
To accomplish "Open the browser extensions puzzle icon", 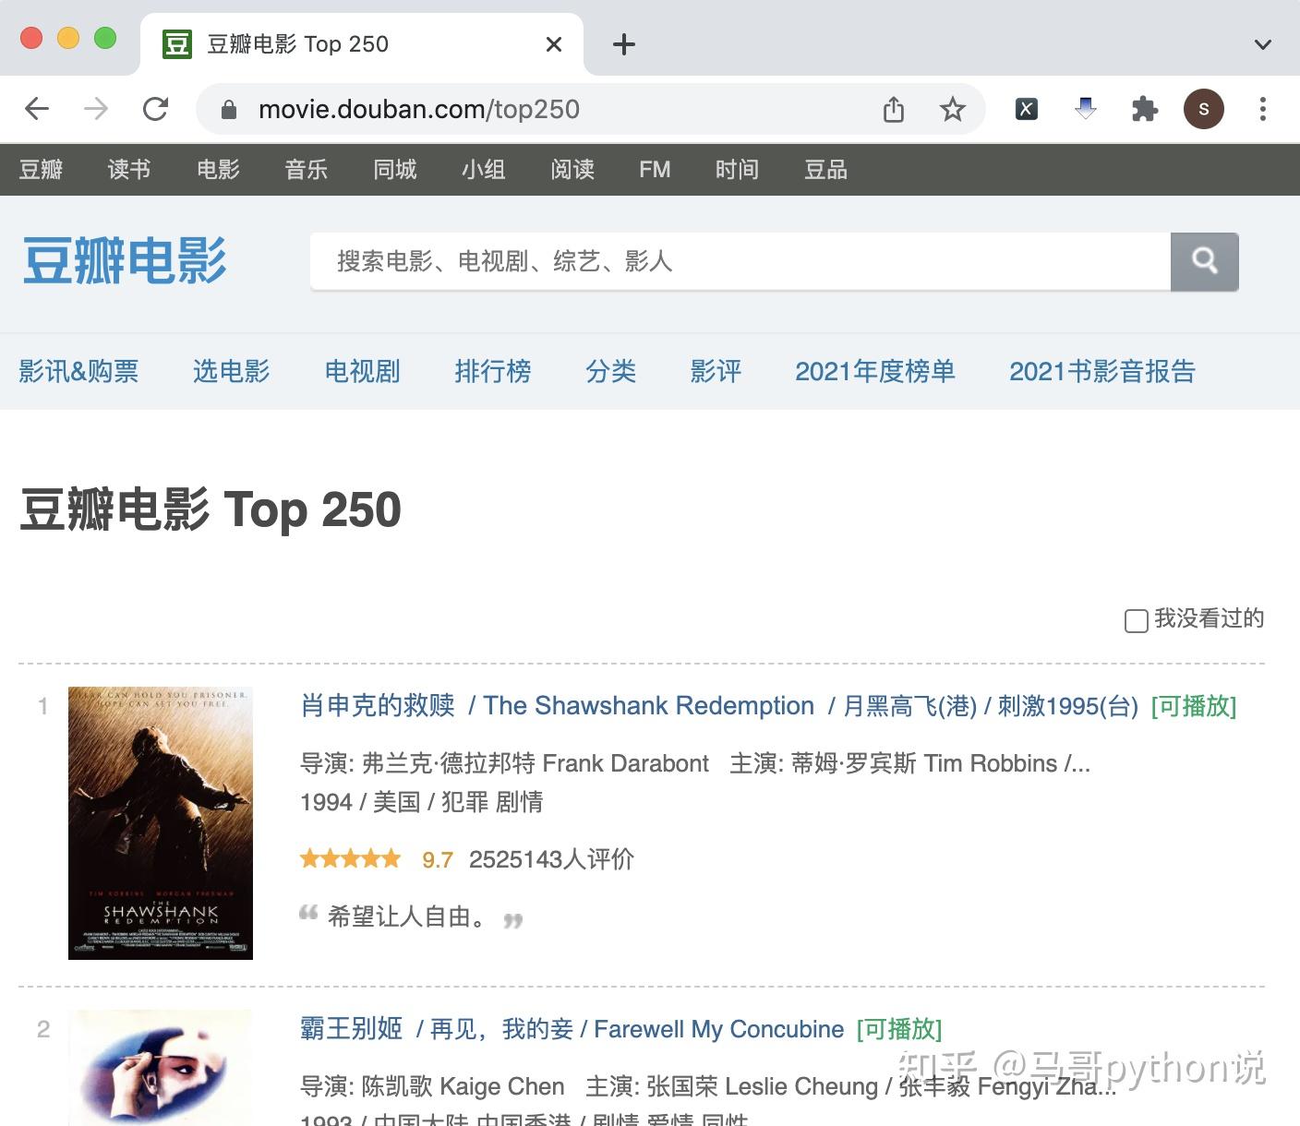I will pos(1144,109).
